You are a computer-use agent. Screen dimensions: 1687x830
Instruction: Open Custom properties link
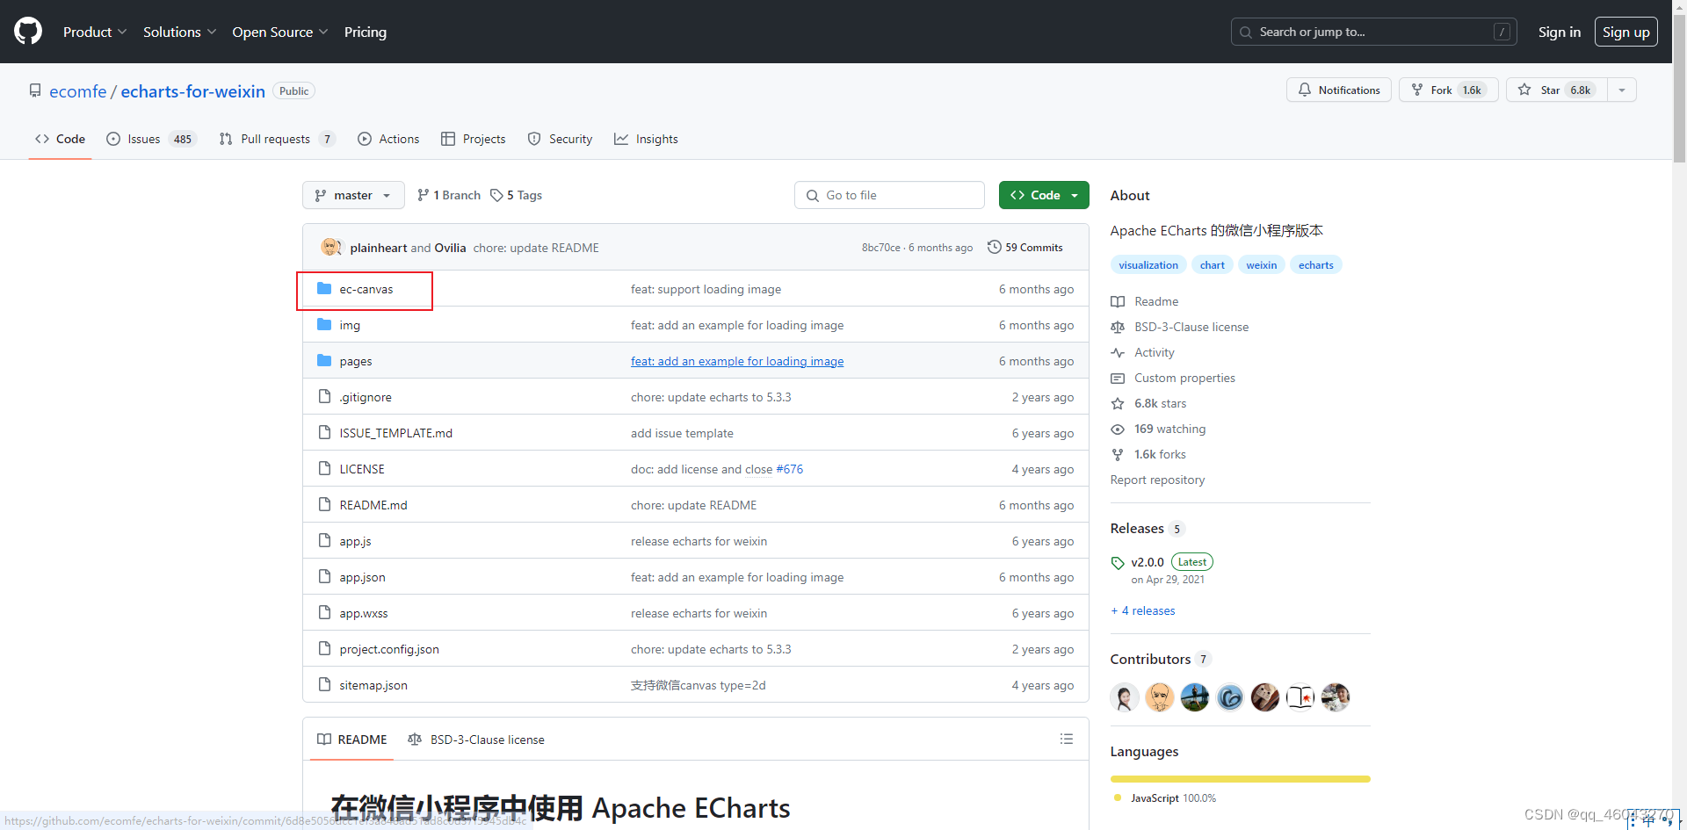pos(1173,378)
